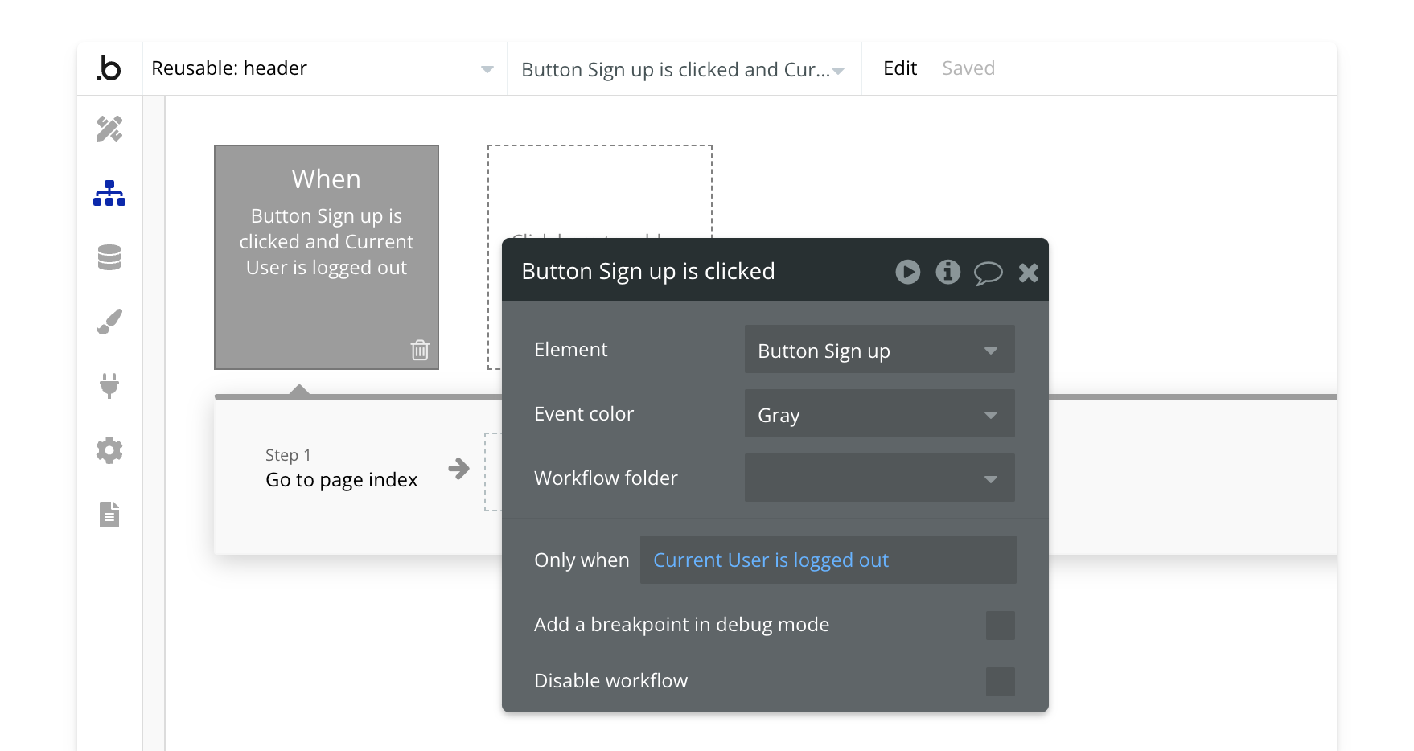
Task: Select the Step 1 Go to page index action
Action: [x=342, y=469]
